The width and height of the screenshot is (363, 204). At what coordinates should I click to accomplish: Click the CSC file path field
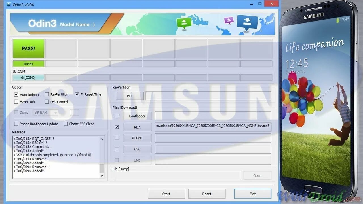tap(213, 149)
